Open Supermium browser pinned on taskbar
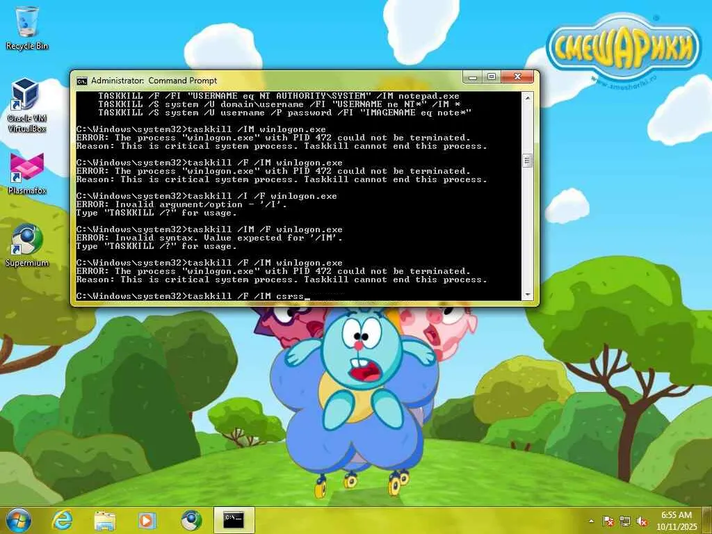 [x=191, y=520]
